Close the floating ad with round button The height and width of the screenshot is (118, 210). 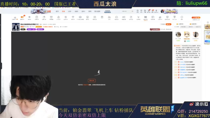click(x=208, y=23)
